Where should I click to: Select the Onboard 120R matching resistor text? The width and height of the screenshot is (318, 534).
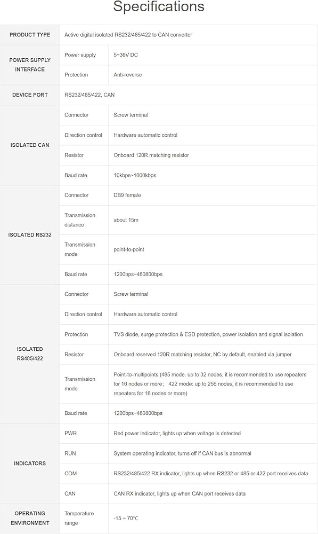(151, 155)
